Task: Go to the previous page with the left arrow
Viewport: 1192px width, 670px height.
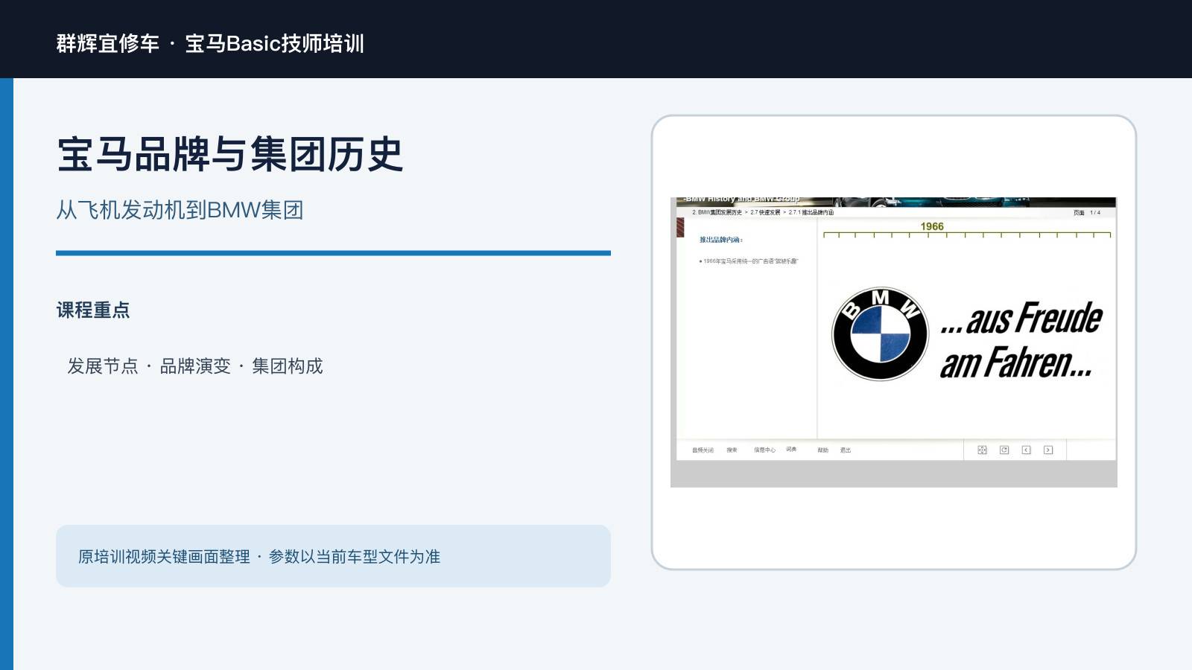Action: click(1026, 450)
